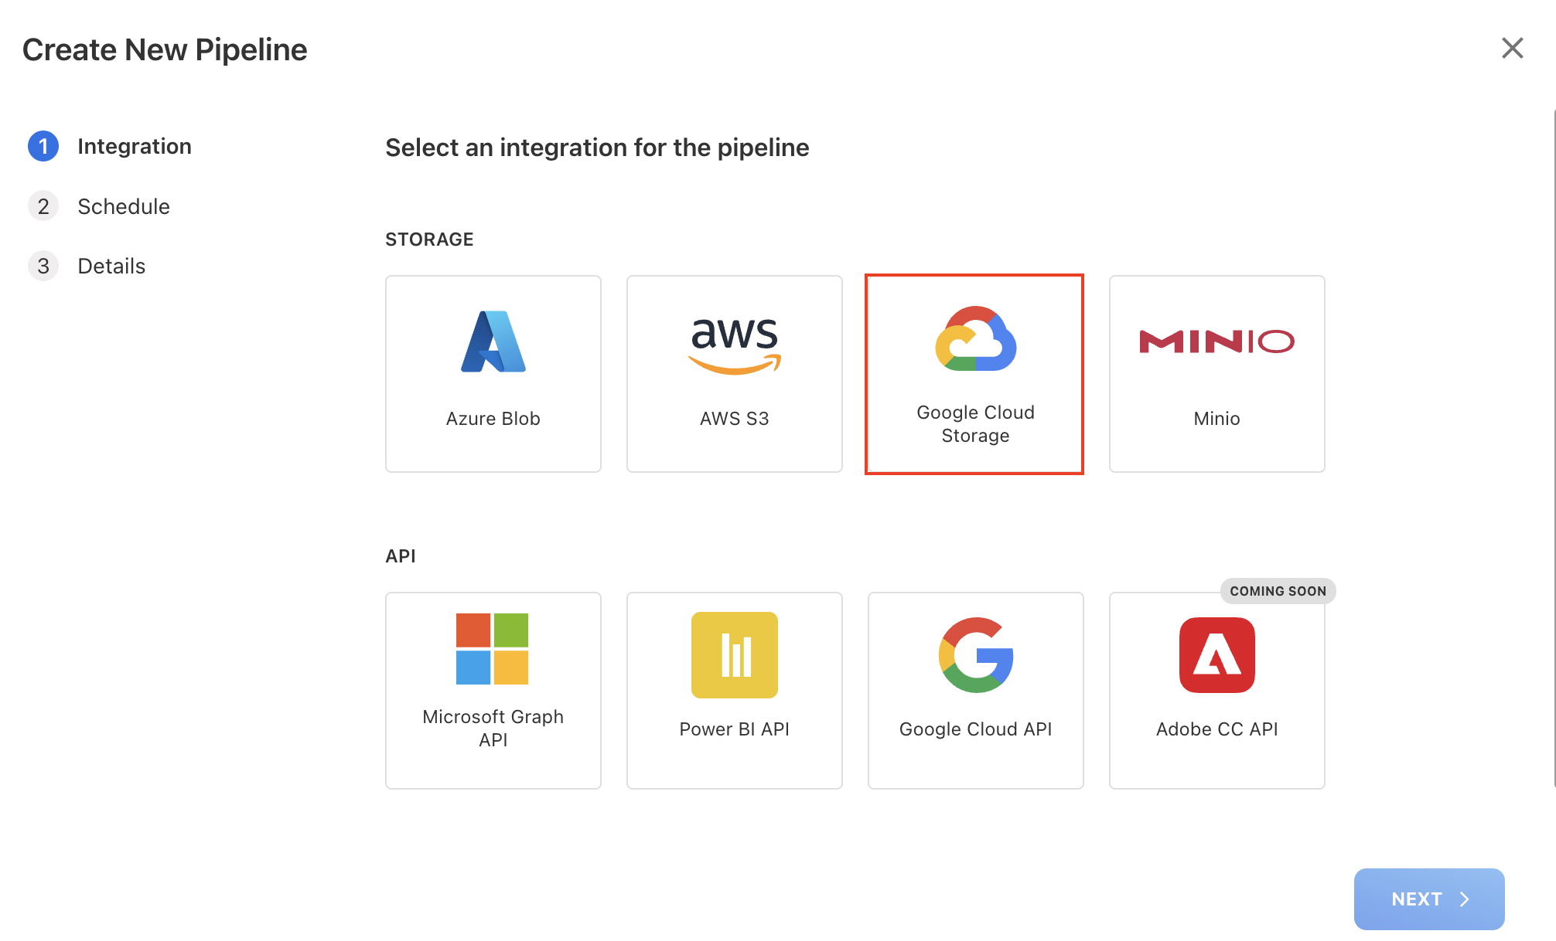
Task: Click the AWS S3 logo
Action: (734, 345)
